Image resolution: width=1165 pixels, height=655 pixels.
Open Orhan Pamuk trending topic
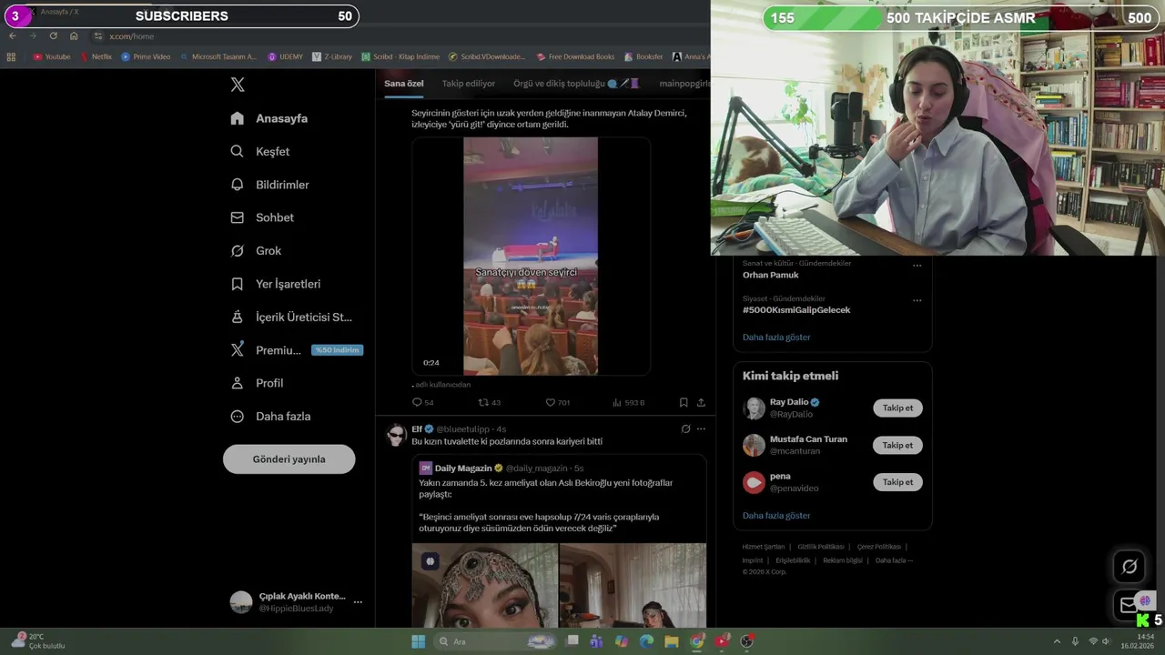point(771,275)
